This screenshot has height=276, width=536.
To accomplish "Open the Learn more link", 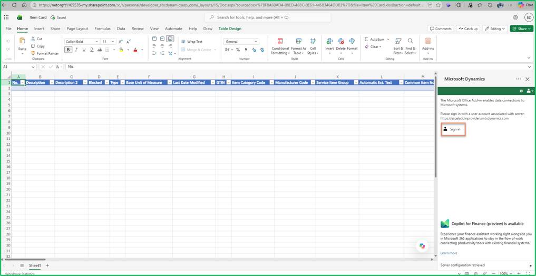I will (x=449, y=253).
